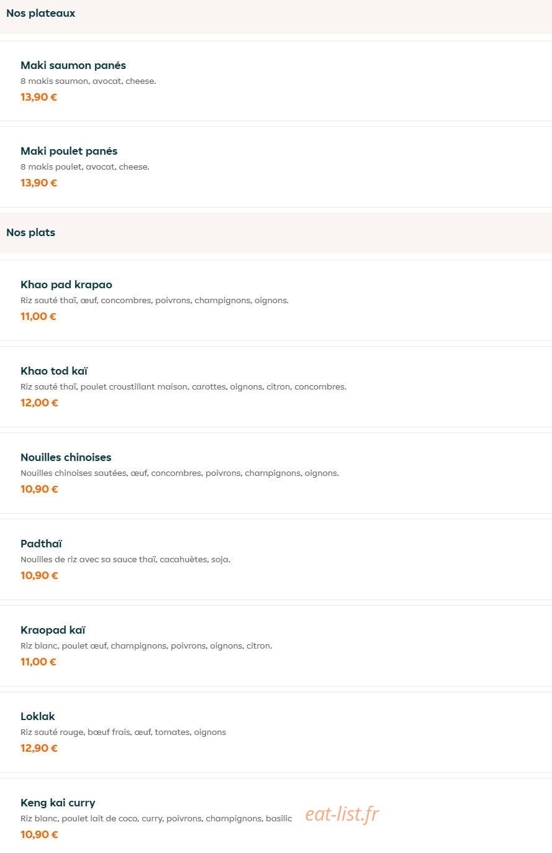Click the Keng kai curry ingredients description
This screenshot has height=853, width=552.
point(156,819)
